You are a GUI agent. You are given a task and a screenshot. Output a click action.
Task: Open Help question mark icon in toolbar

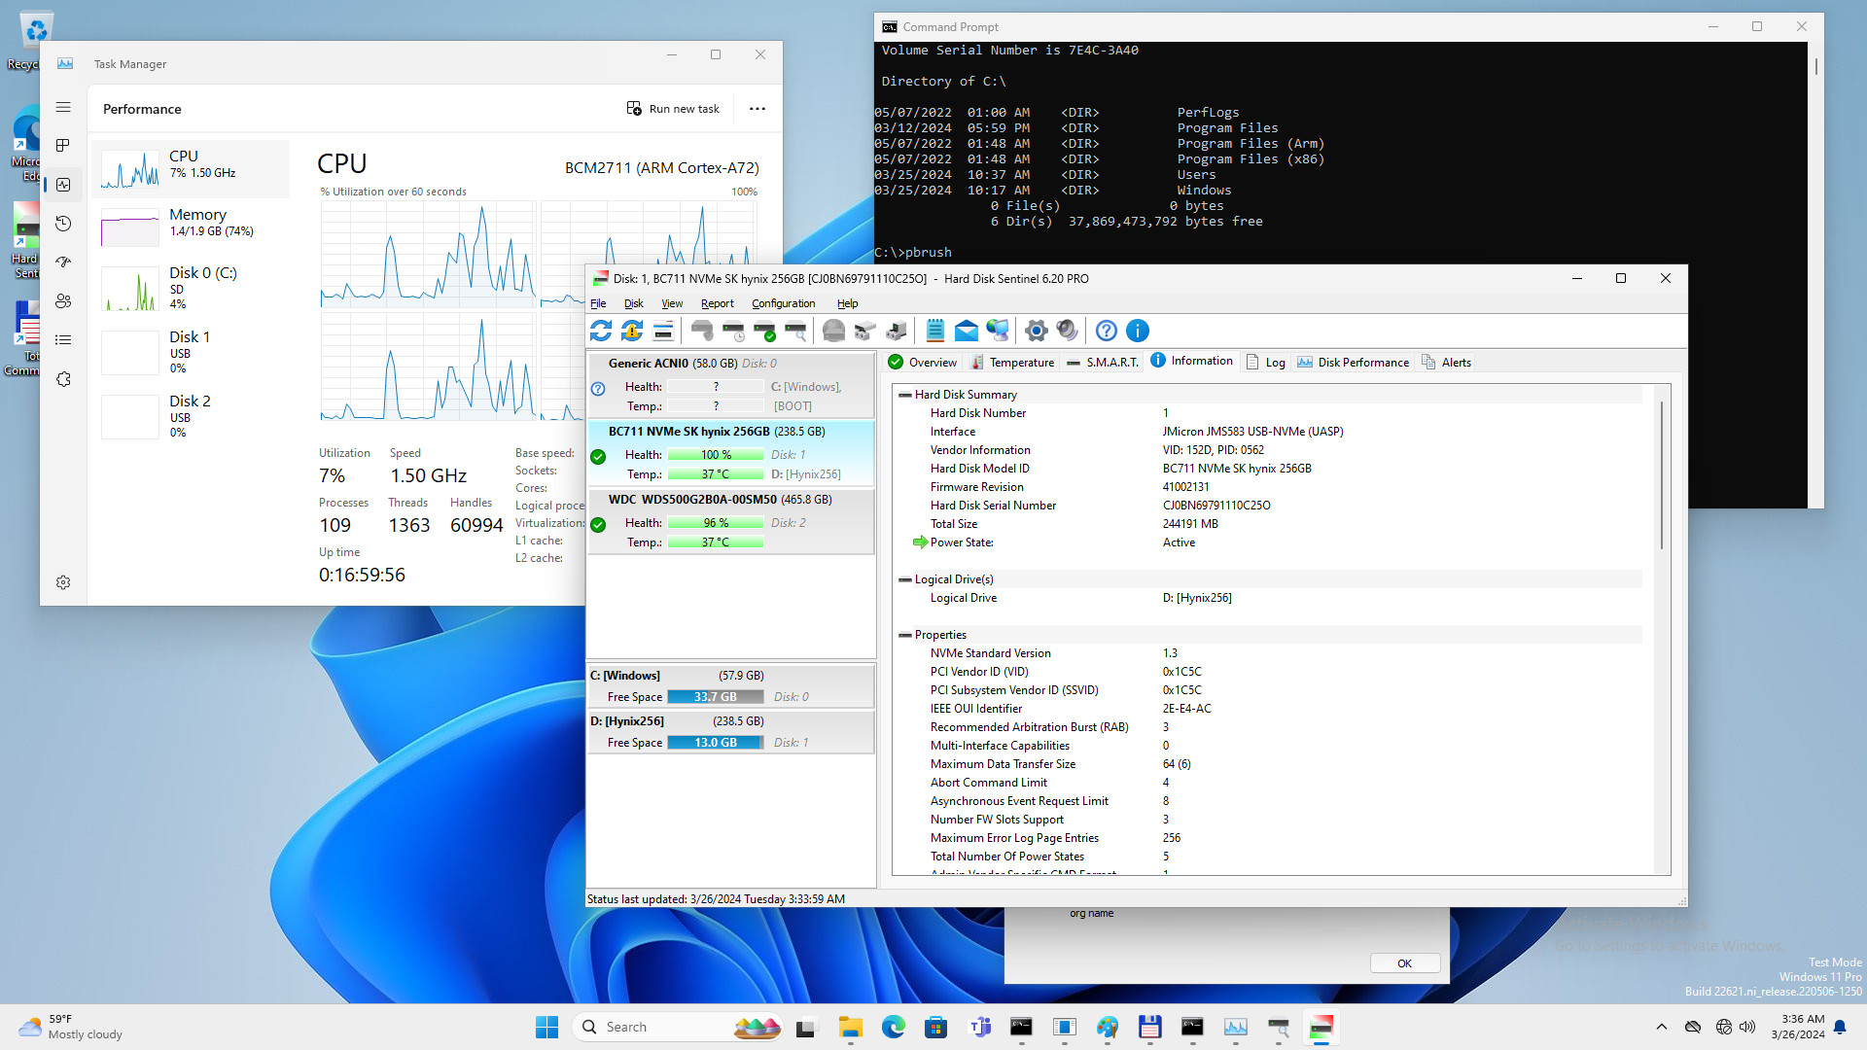tap(1107, 331)
